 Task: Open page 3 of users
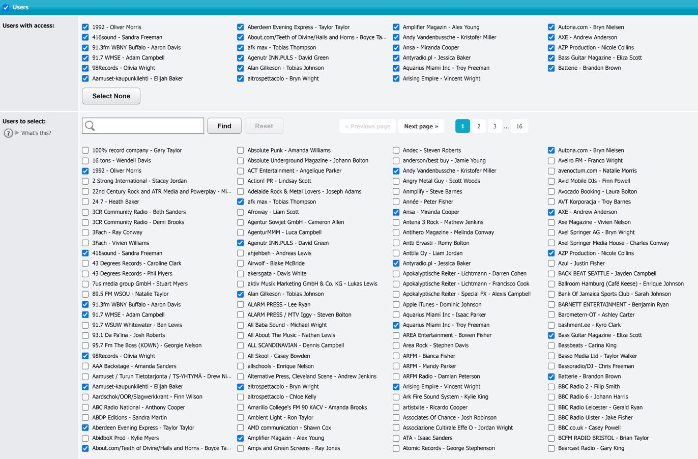(x=495, y=126)
